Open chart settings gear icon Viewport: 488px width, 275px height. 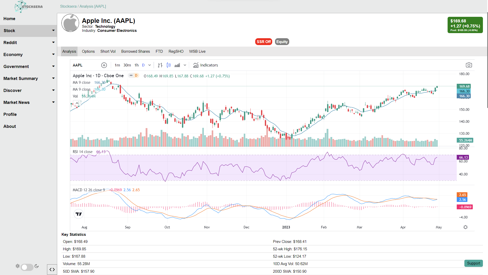[465, 227]
